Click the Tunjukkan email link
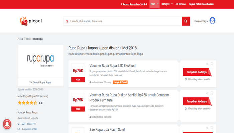This screenshot has width=234, height=133. [x=29, y=129]
